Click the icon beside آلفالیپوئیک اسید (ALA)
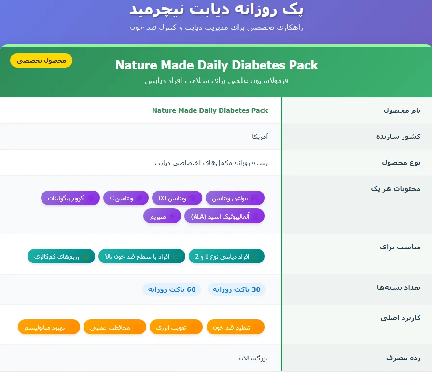This screenshot has width=432, height=372. click(255, 217)
